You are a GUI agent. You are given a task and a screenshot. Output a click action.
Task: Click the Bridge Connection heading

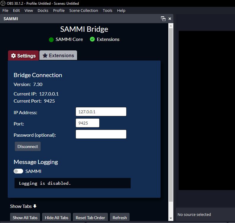click(38, 75)
